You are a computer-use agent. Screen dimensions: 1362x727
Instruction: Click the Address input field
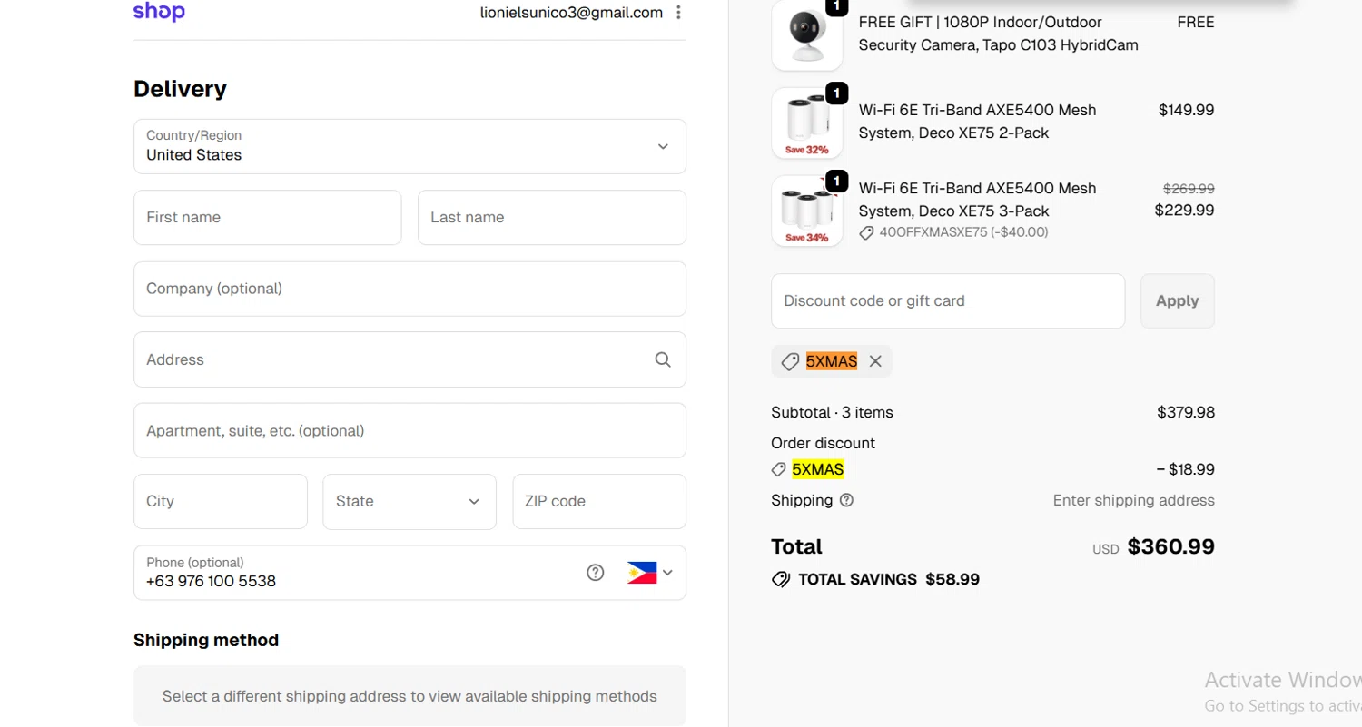point(410,359)
